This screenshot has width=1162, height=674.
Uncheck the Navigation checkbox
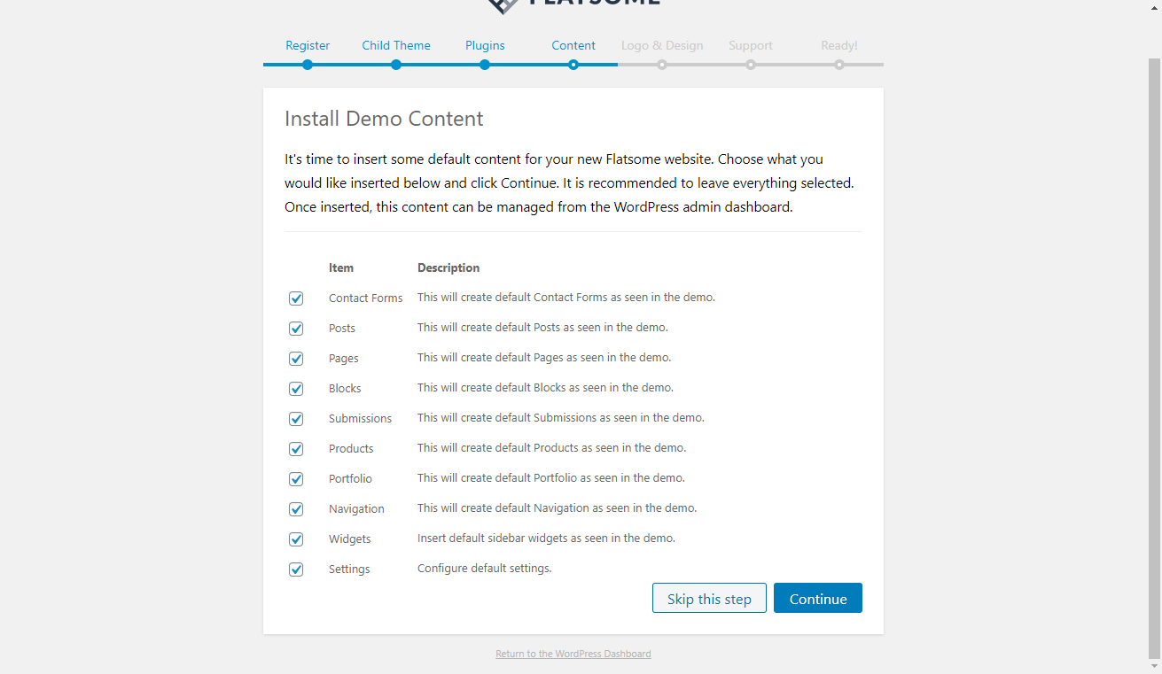point(296,509)
